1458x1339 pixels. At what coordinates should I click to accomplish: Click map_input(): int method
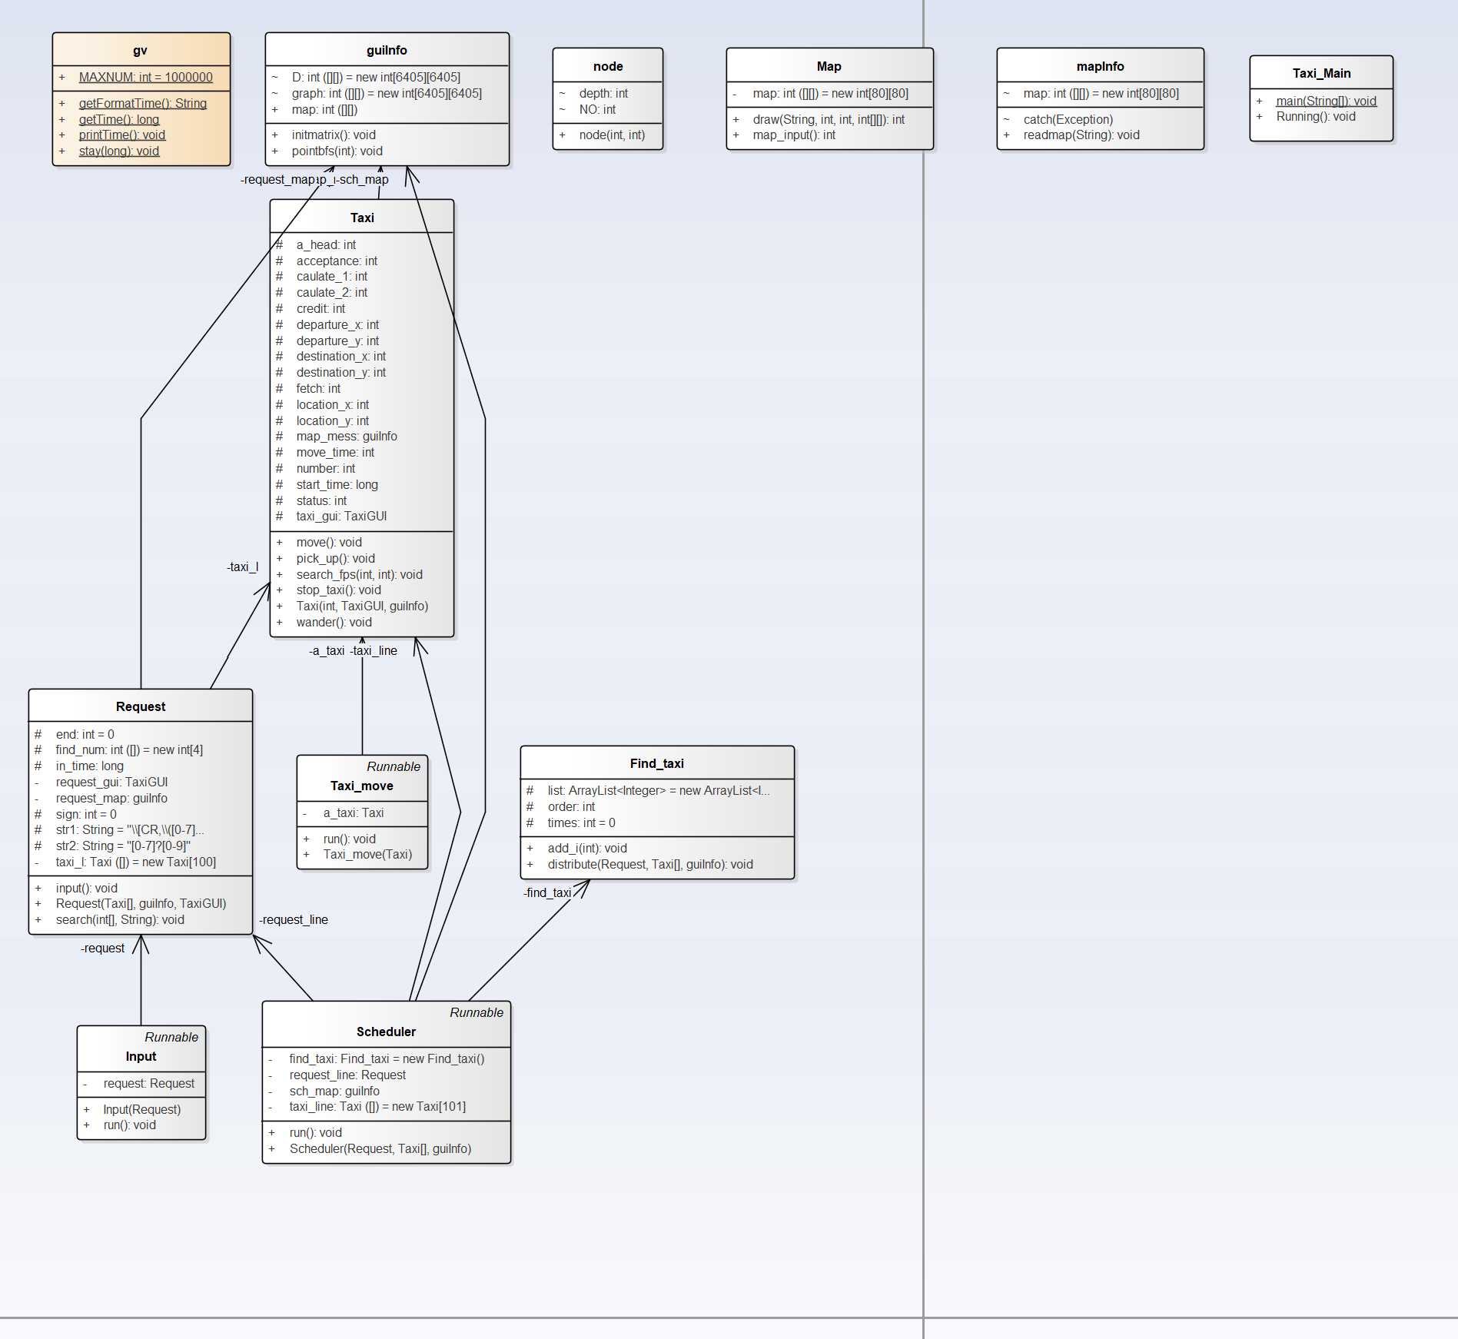point(794,135)
